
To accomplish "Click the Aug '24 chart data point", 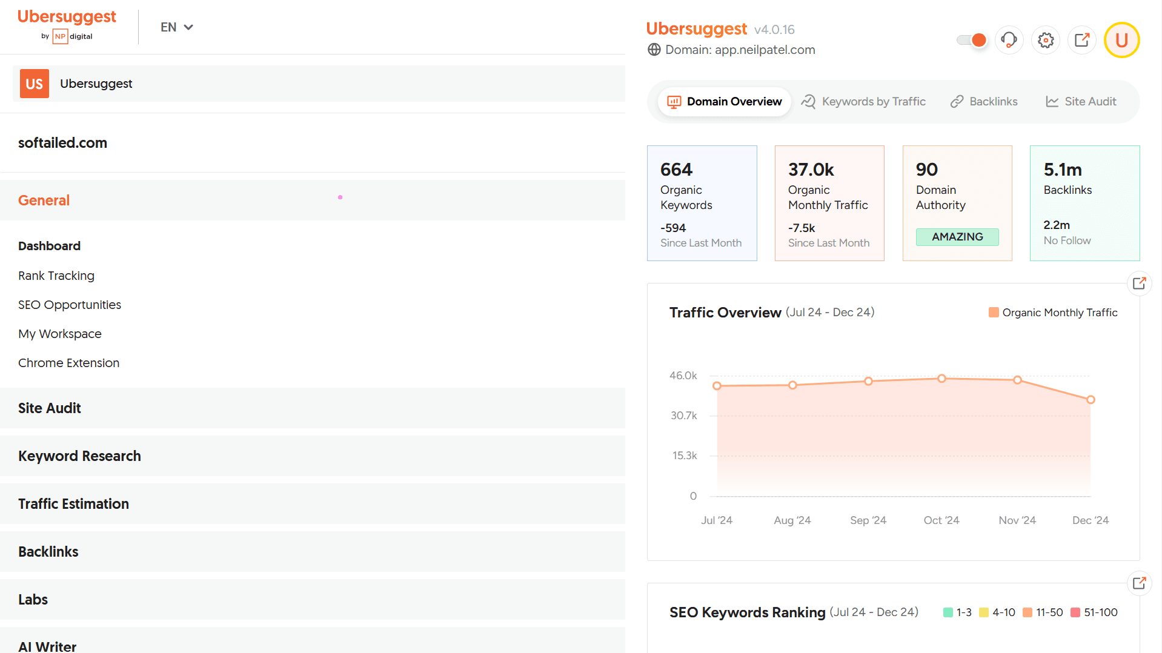I will 792,385.
